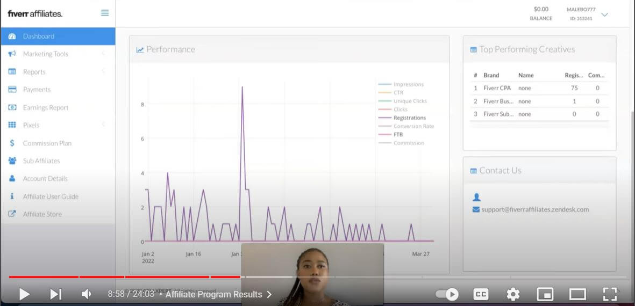This screenshot has height=306, width=635.
Task: Open the Earnings Report menu item
Action: [58, 107]
